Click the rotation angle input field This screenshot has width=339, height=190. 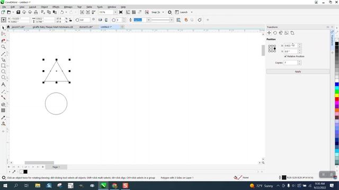(85, 20)
